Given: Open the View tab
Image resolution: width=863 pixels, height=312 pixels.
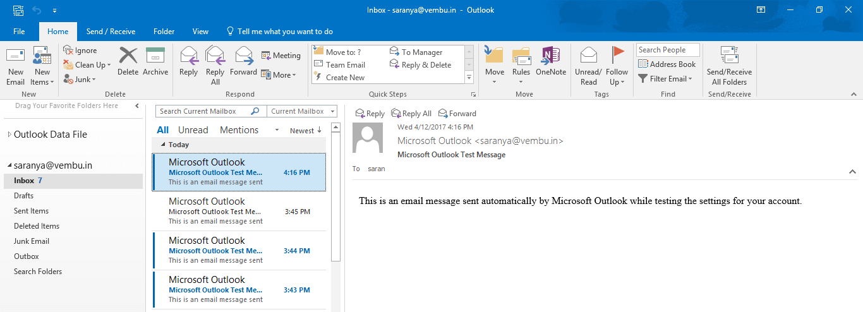Looking at the screenshot, I should pyautogui.click(x=200, y=32).
